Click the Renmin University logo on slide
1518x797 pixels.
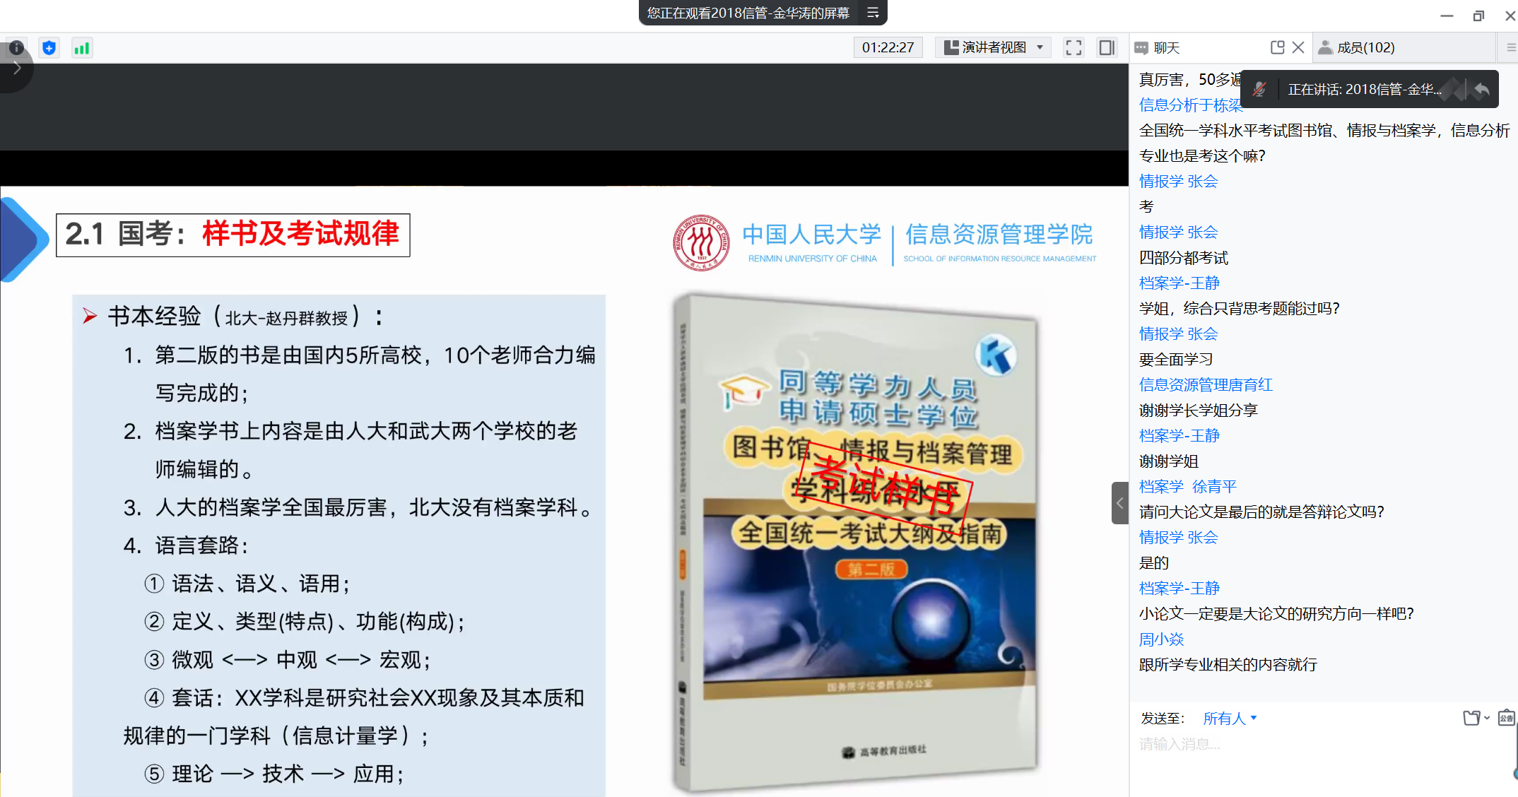[x=701, y=243]
